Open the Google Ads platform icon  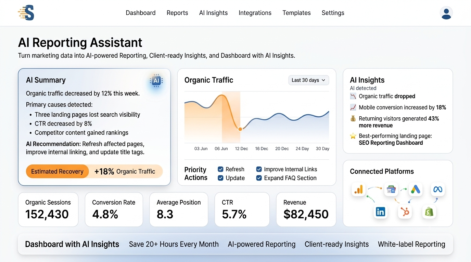415,189
